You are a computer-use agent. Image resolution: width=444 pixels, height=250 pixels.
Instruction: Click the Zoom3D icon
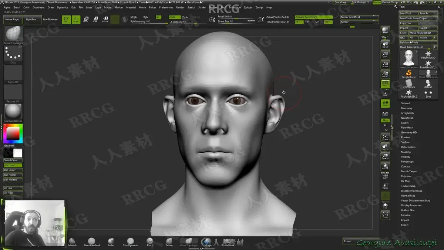385,157
